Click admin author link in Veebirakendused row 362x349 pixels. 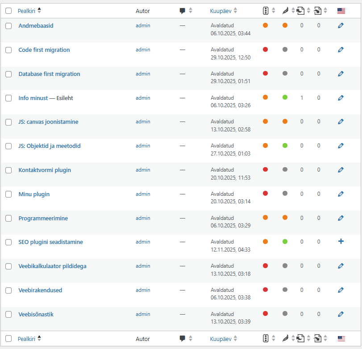[x=143, y=290]
